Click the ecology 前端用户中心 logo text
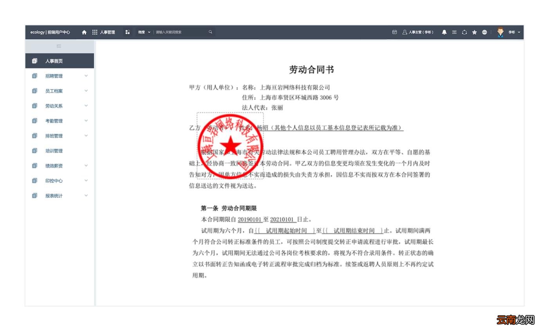The height and width of the screenshot is (331, 549). (x=50, y=32)
